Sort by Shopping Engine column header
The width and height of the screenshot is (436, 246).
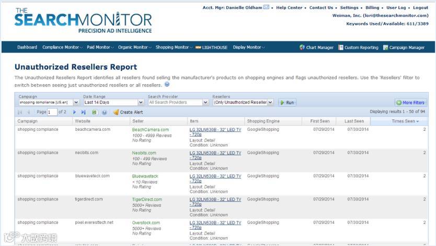[273, 121]
